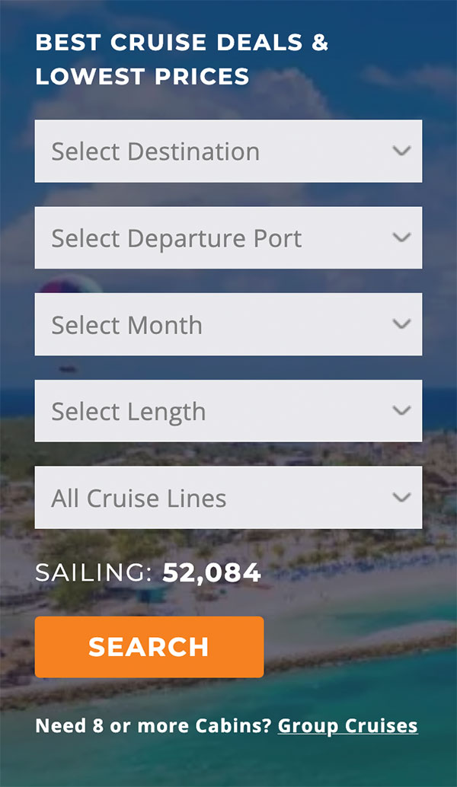Click the 52,084 sailing count number
The width and height of the screenshot is (457, 787).
click(x=212, y=573)
